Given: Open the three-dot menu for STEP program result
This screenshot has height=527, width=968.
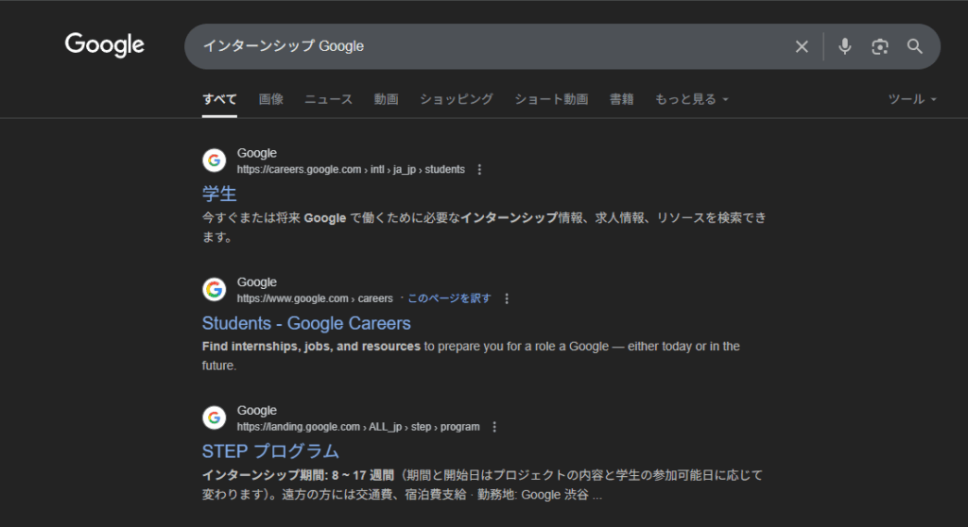Looking at the screenshot, I should [494, 427].
